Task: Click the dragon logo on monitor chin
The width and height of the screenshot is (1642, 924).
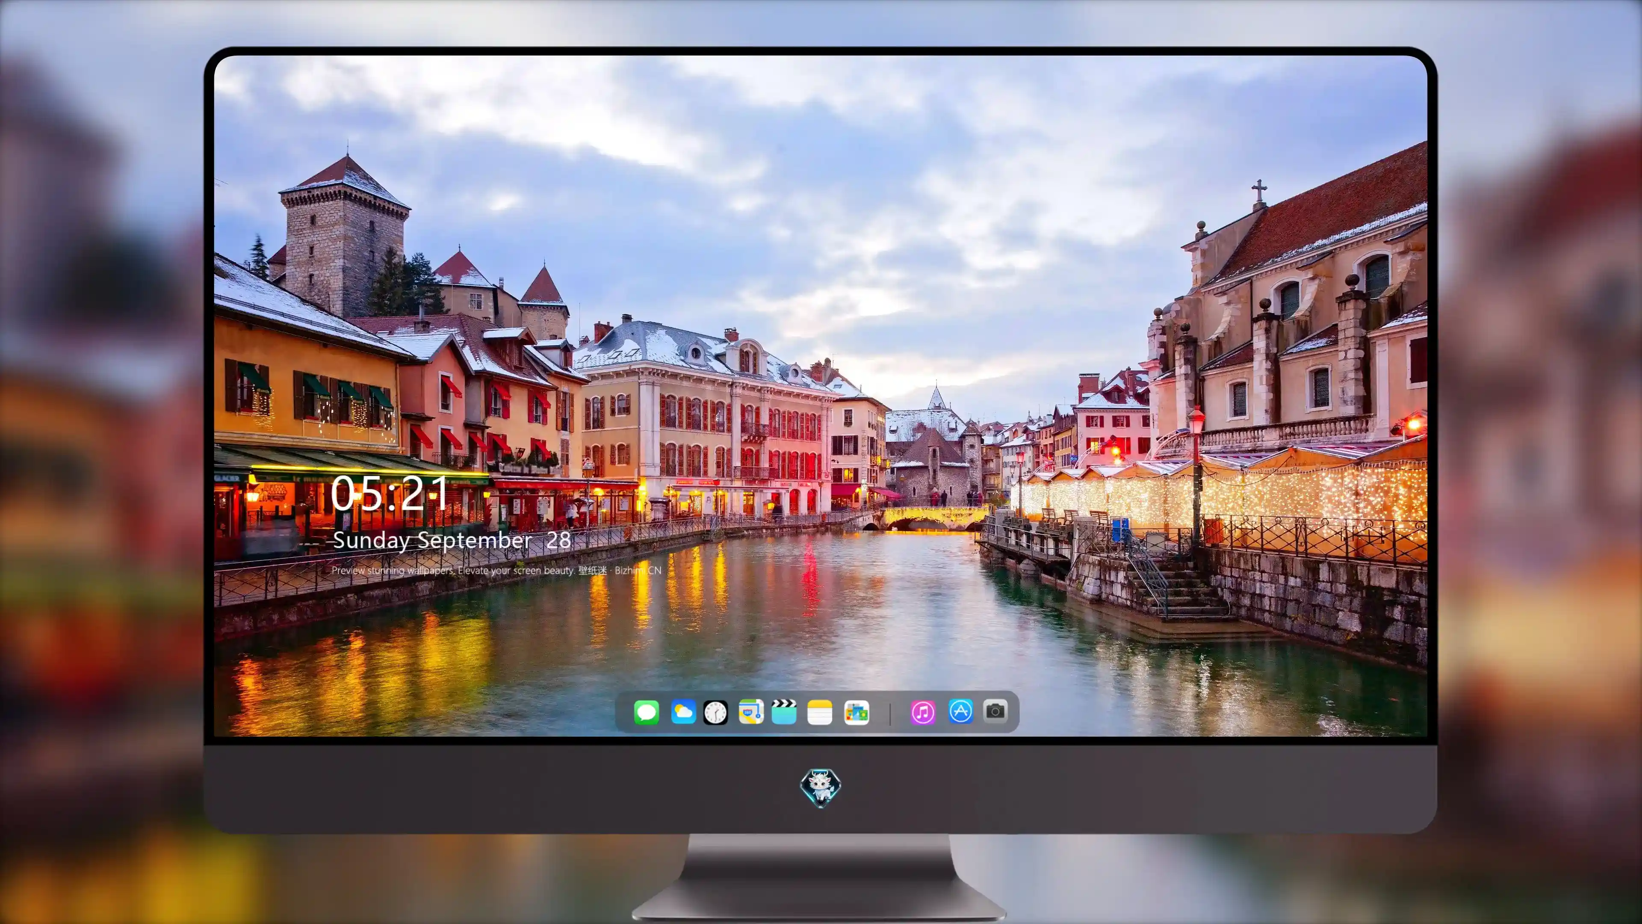Action: 821,788
